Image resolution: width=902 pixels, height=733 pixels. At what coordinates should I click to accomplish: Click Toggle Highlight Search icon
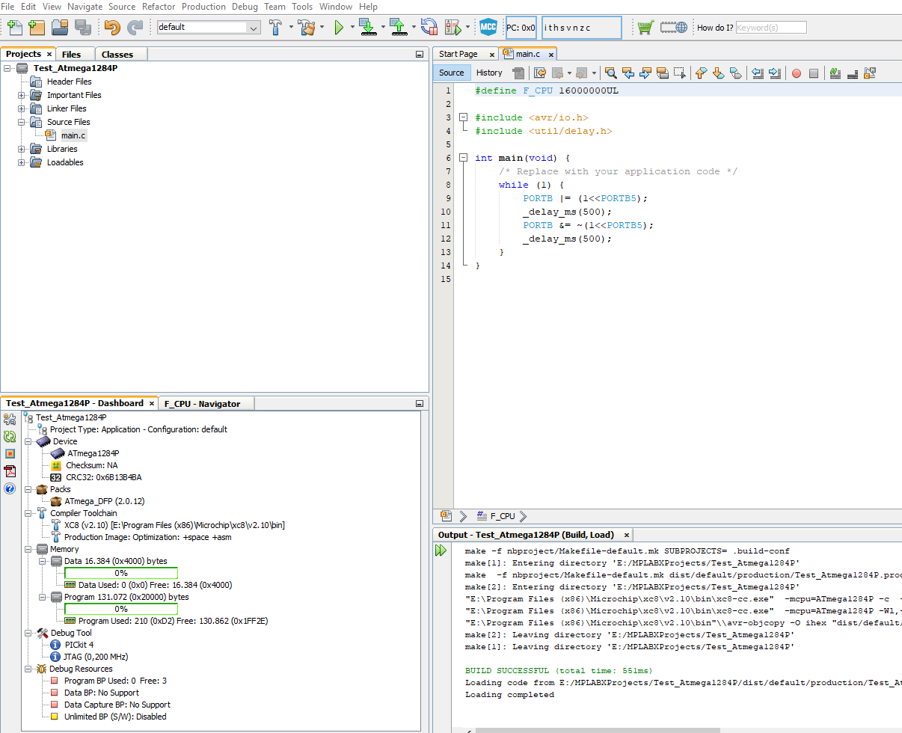662,73
